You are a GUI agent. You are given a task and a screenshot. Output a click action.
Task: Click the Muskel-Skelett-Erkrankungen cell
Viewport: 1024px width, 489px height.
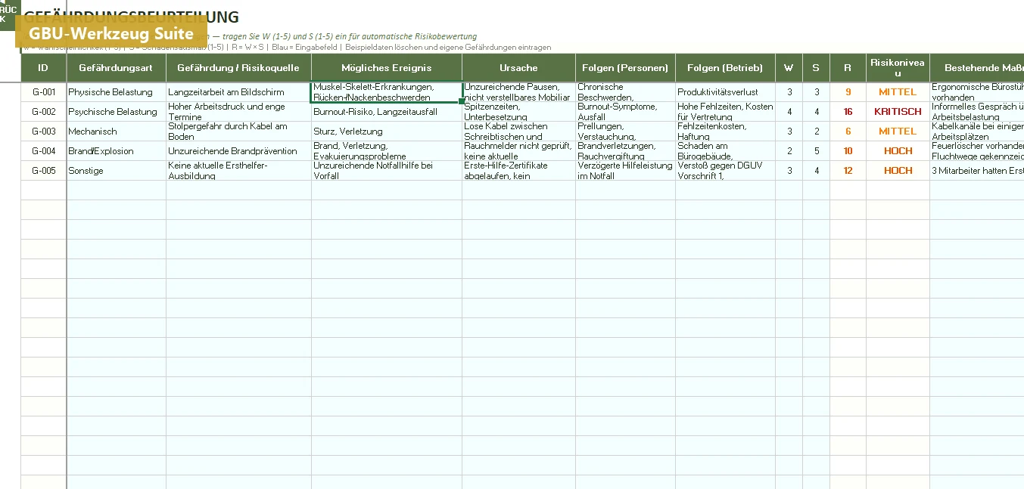387,92
